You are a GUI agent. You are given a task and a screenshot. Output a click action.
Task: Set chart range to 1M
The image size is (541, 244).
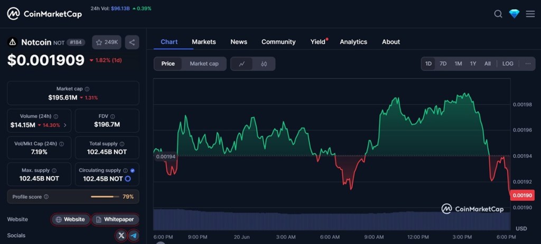[x=458, y=64]
